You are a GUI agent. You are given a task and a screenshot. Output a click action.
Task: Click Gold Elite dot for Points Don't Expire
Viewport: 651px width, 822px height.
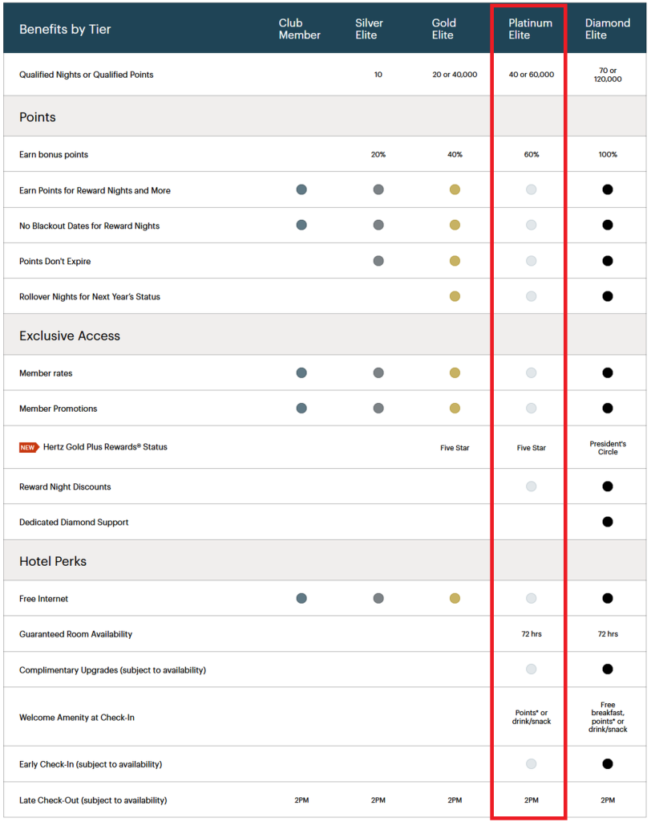tap(455, 261)
